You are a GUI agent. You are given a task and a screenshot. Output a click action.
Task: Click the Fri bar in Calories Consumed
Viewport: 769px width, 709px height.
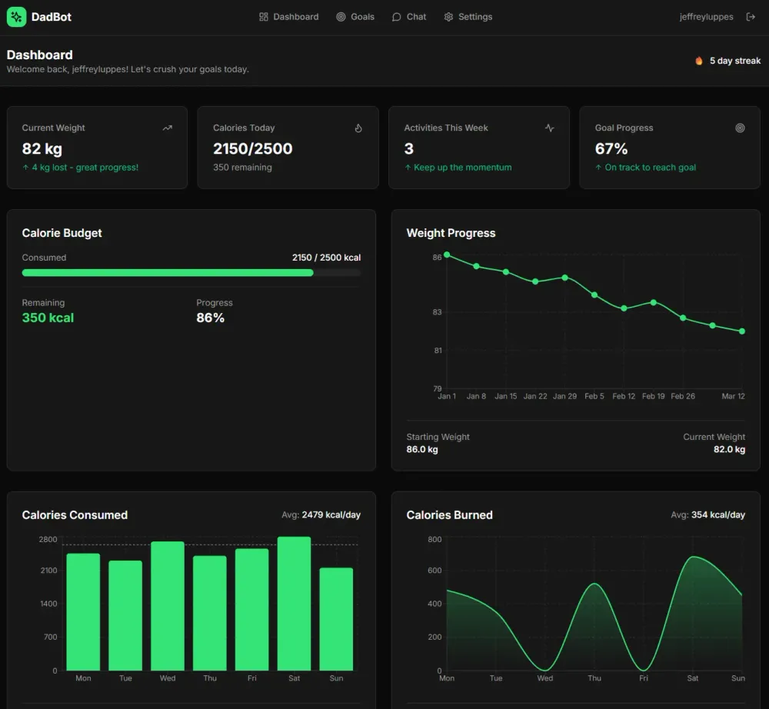pos(252,610)
